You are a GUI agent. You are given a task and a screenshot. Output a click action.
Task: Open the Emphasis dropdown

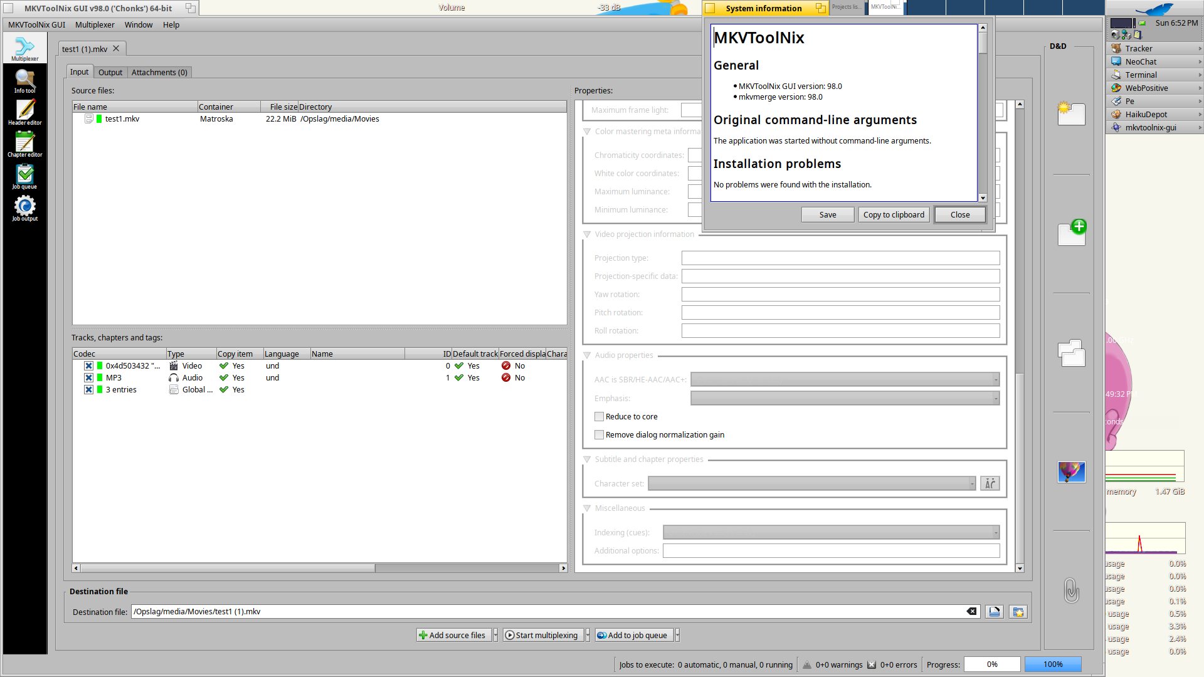845,398
